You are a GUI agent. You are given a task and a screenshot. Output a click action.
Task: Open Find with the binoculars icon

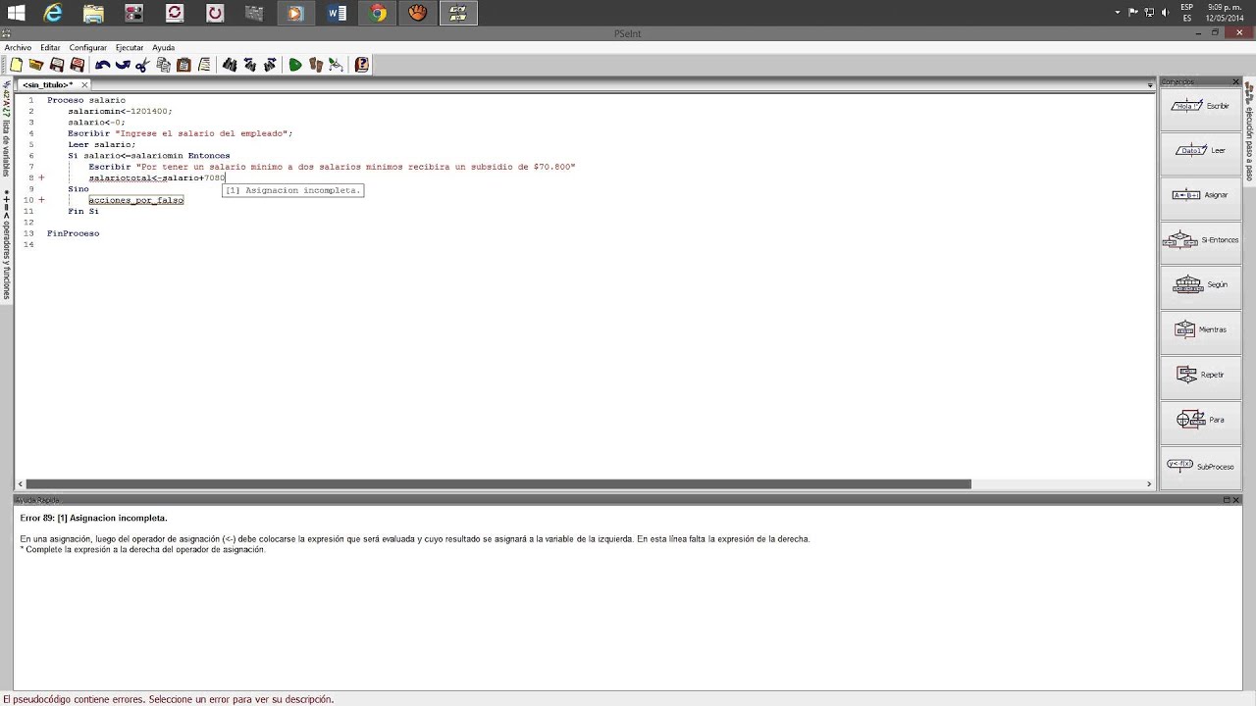tap(230, 65)
